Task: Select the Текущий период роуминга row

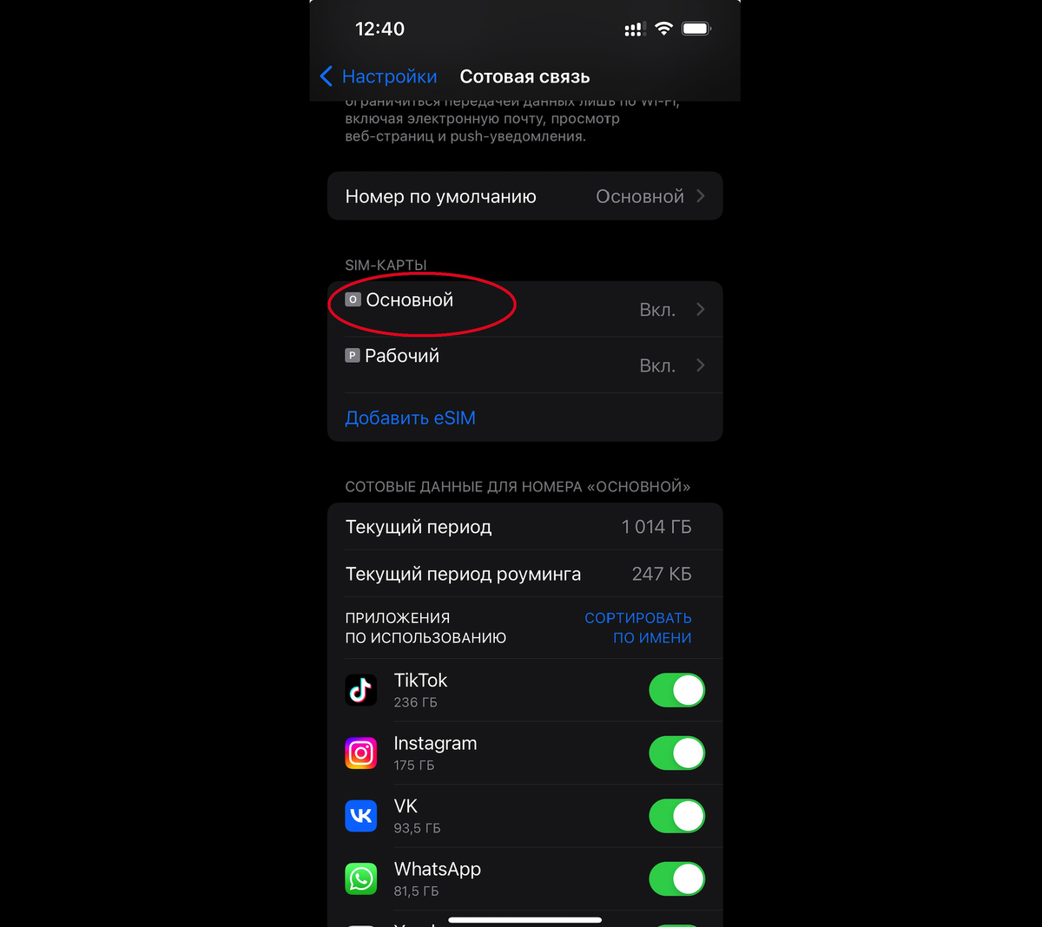Action: 524,574
